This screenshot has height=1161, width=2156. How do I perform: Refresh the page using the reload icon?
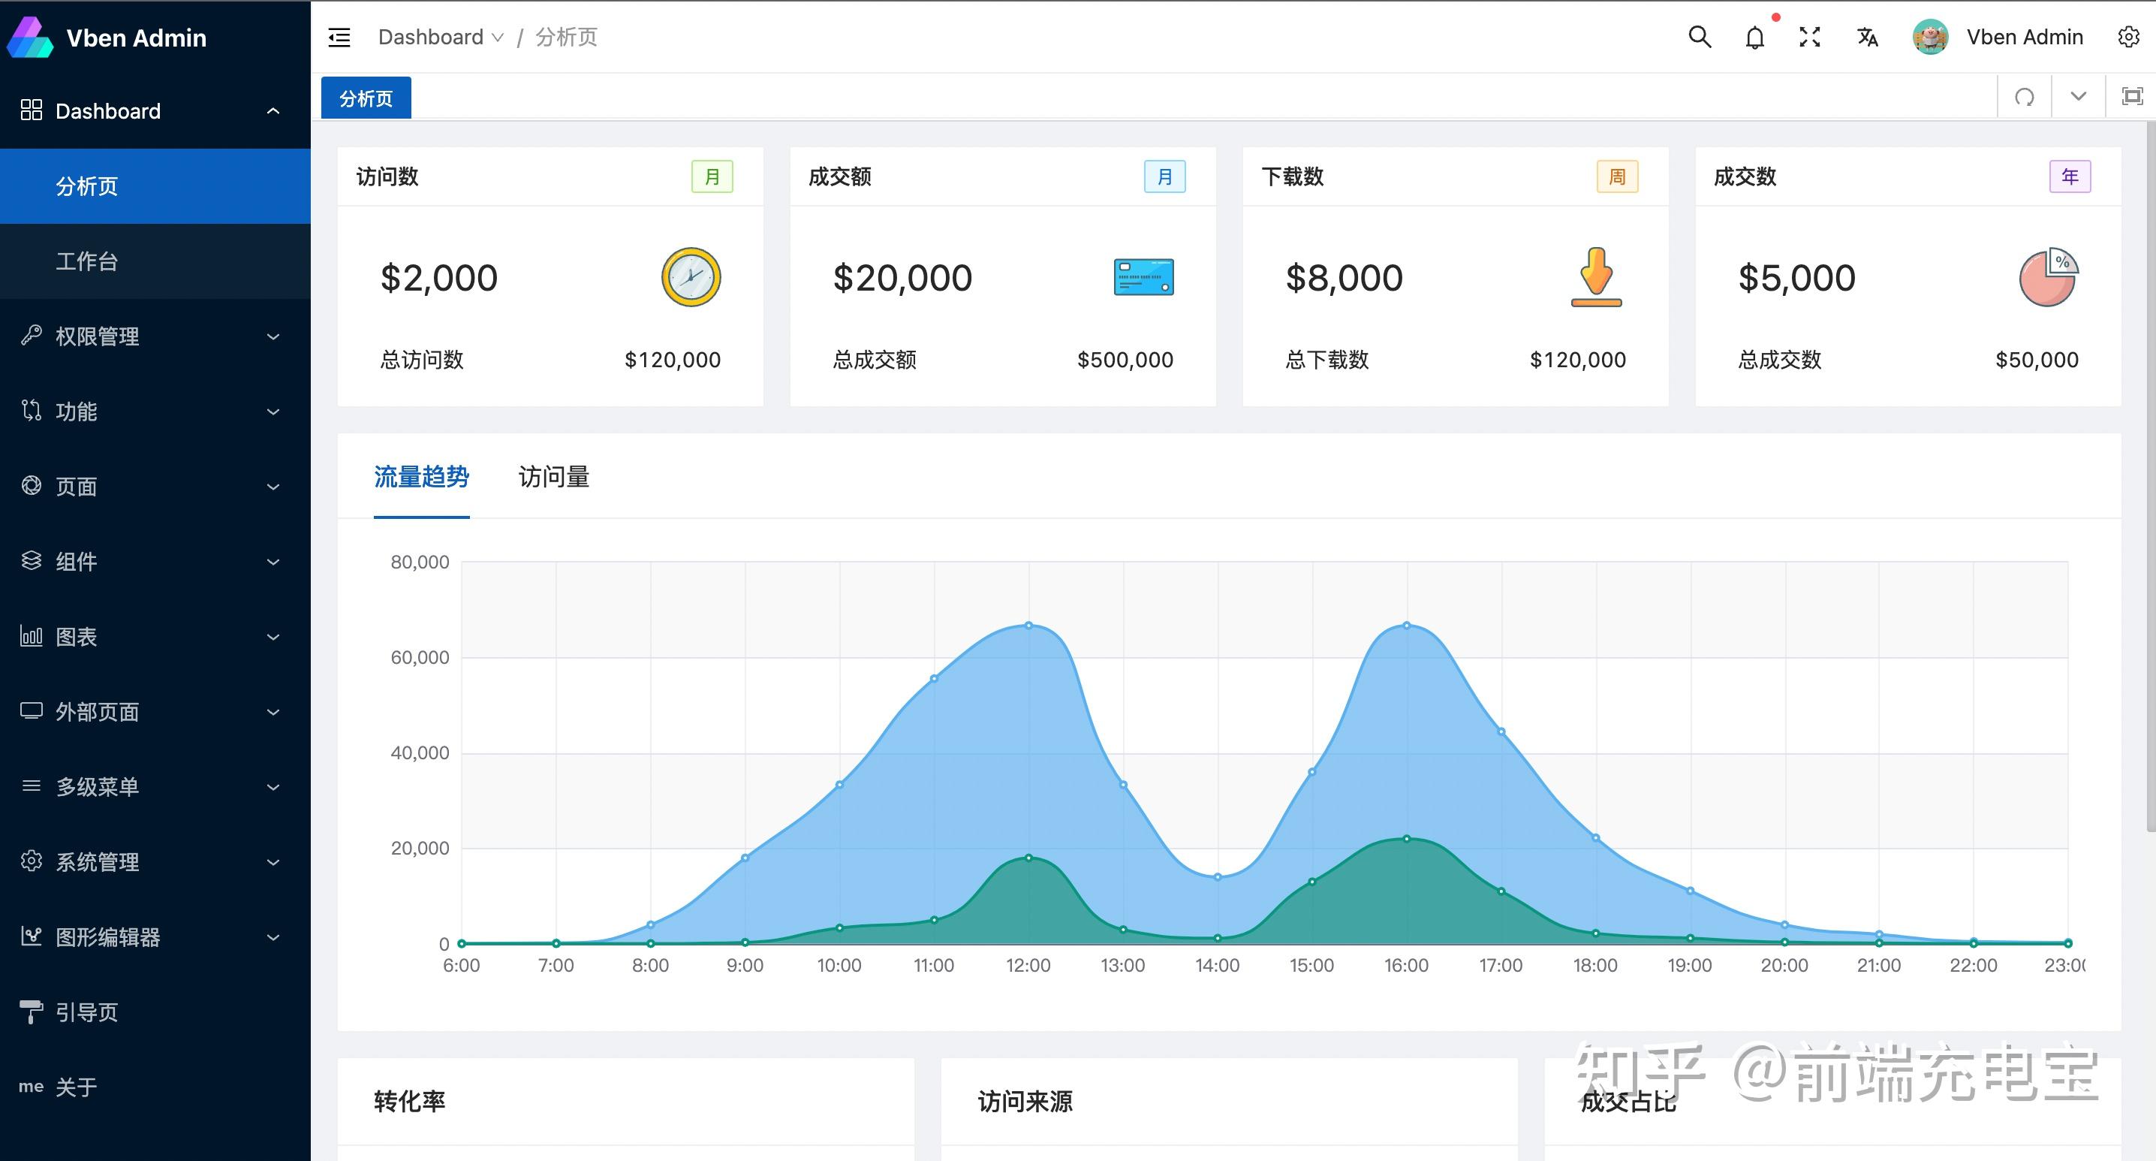click(x=2025, y=96)
